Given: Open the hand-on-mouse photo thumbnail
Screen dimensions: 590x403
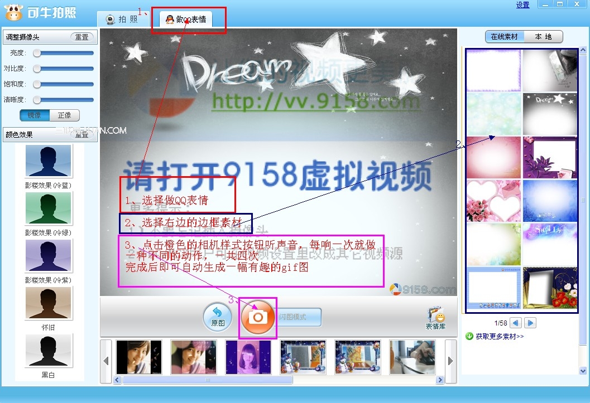Looking at the screenshot, I should [x=412, y=357].
